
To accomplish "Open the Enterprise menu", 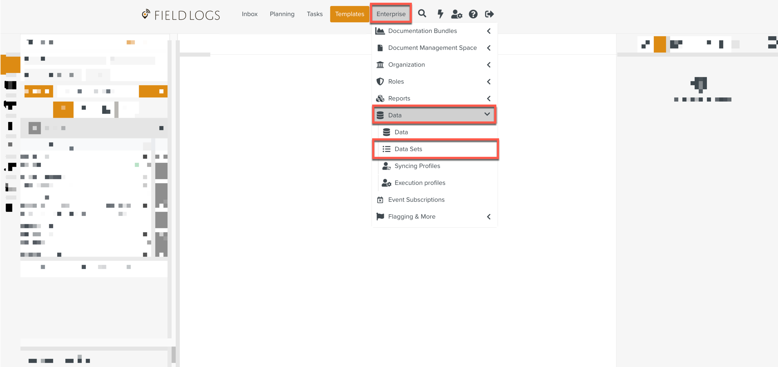I will tap(391, 14).
